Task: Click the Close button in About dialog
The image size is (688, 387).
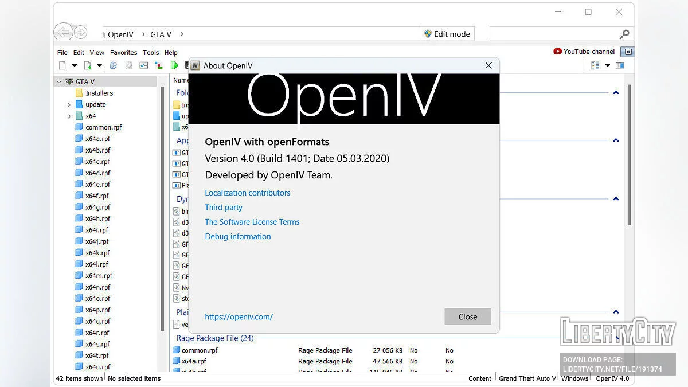Action: [x=468, y=316]
